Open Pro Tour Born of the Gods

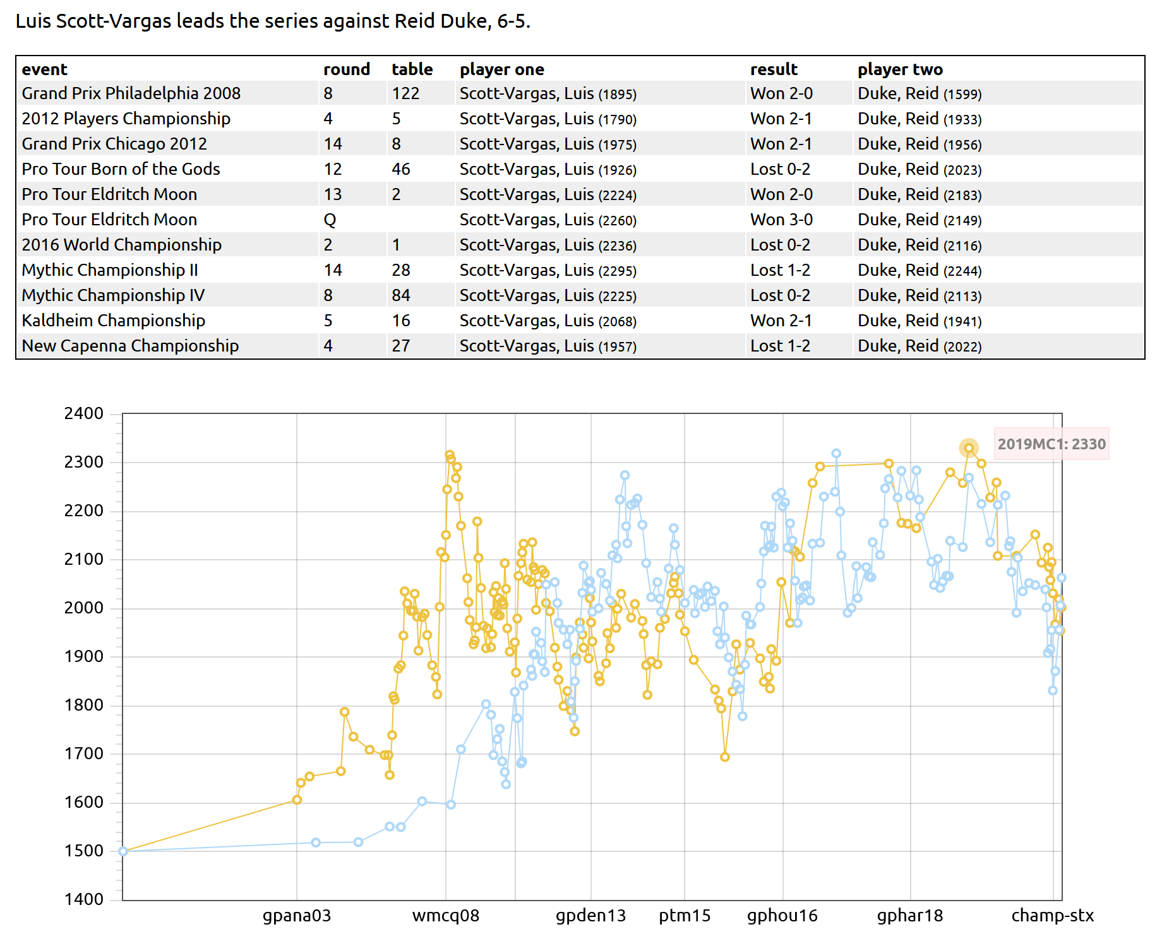pyautogui.click(x=121, y=169)
